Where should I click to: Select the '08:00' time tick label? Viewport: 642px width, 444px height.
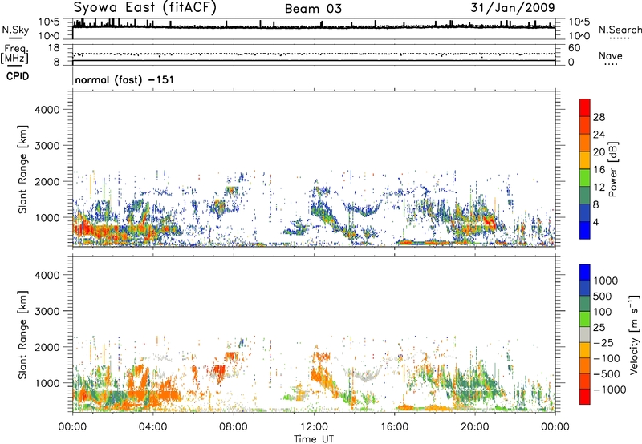pyautogui.click(x=234, y=427)
